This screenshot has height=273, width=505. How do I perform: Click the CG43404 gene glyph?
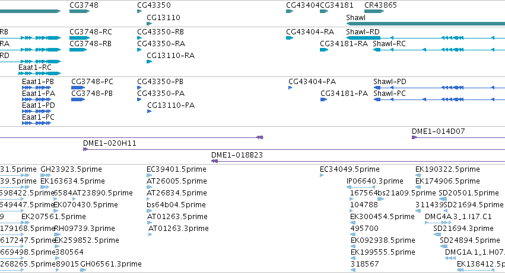290,11
